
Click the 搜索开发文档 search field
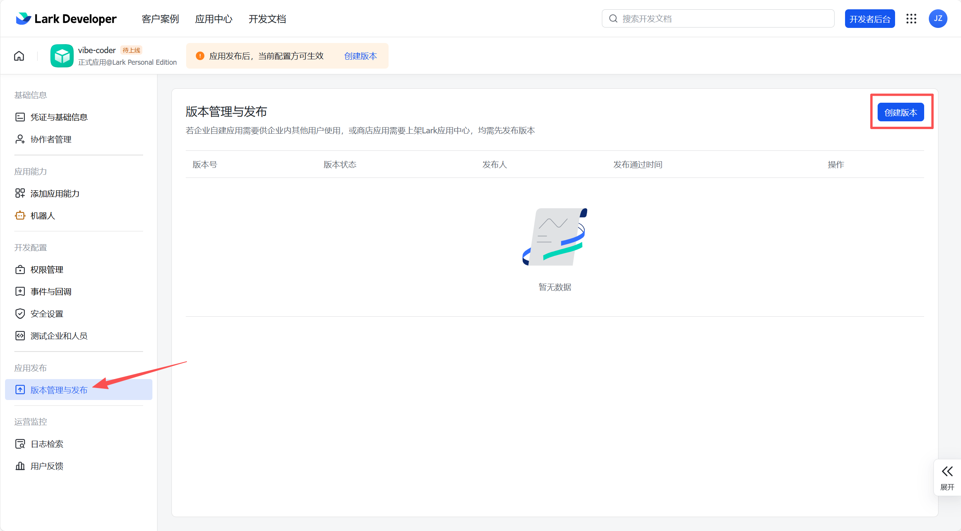click(x=718, y=18)
